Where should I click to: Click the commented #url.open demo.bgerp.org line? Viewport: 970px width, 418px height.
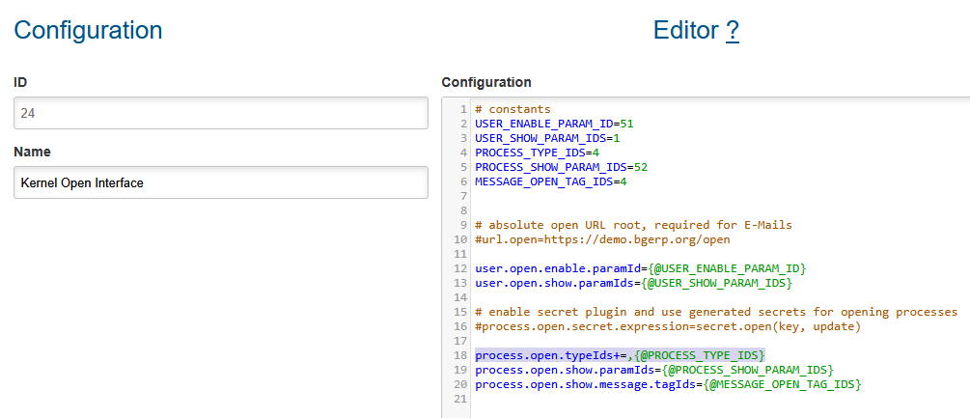(602, 239)
